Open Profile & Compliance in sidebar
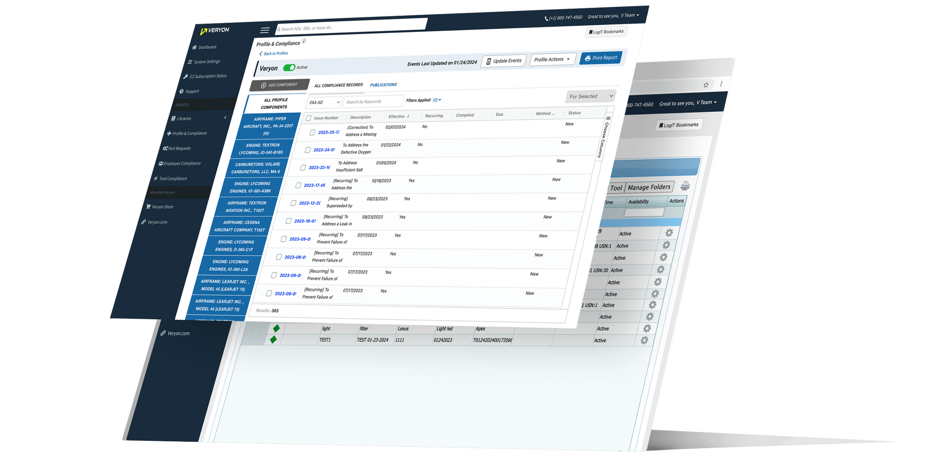Image resolution: width=935 pixels, height=460 pixels. (x=187, y=134)
